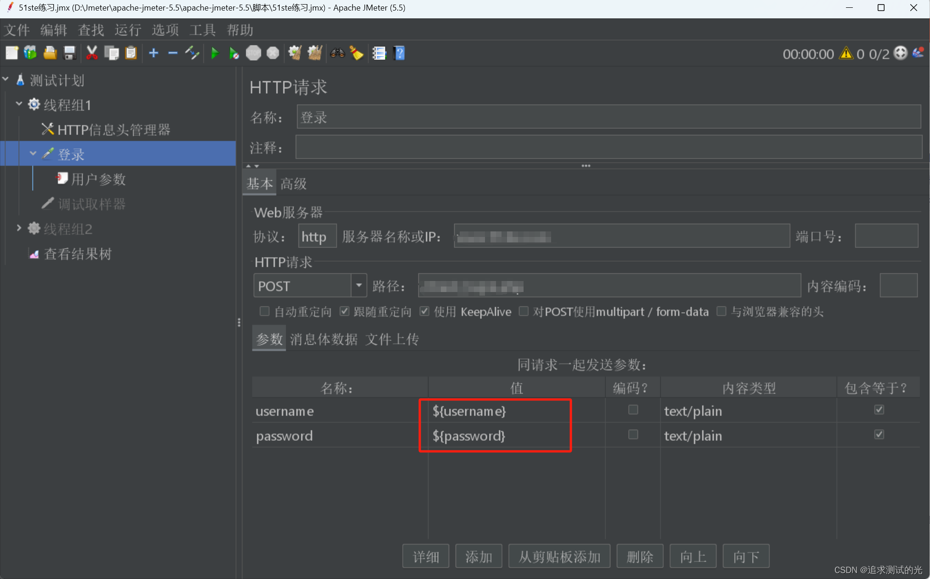Switch to 消息体数据 tab
The width and height of the screenshot is (930, 579).
point(324,339)
